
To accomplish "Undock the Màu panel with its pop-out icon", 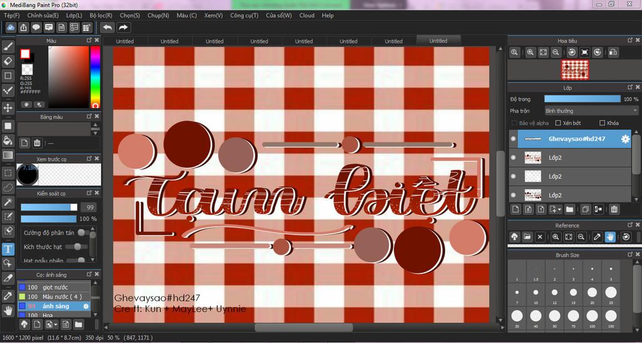I will point(89,40).
